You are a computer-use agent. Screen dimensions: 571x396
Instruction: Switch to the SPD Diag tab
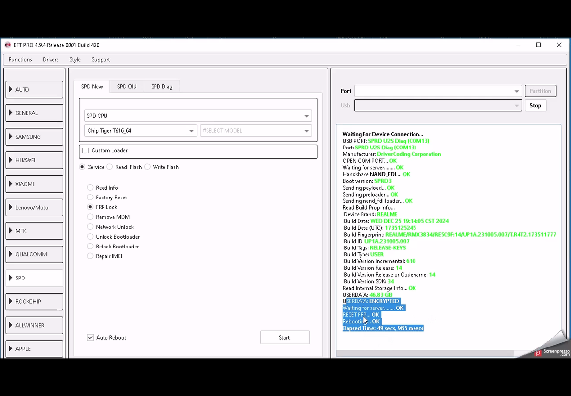[x=161, y=86]
